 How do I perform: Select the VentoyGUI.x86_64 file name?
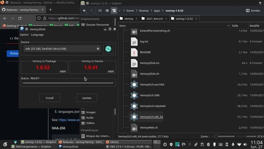coord(151,117)
